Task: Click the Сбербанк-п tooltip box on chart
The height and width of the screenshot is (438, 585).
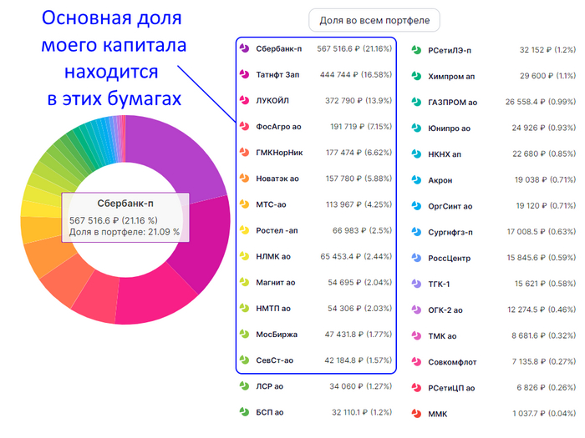Action: pos(125,218)
